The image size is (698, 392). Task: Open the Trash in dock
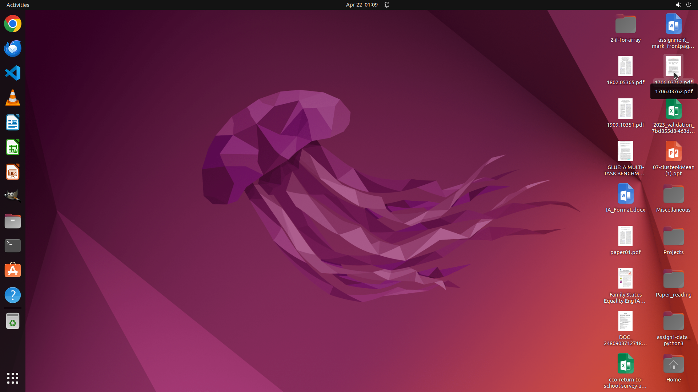point(13,321)
